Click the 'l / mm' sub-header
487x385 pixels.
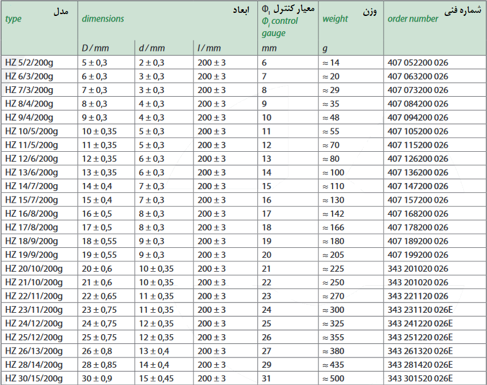209,48
